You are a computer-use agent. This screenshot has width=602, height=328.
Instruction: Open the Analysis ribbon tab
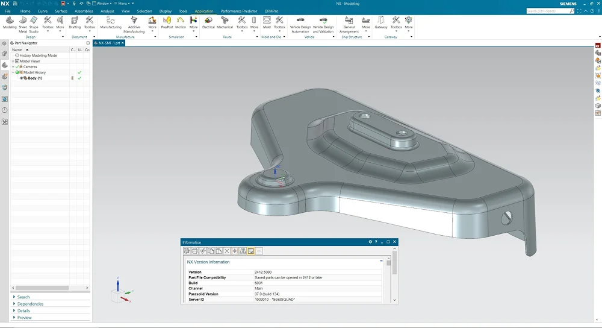(x=107, y=11)
